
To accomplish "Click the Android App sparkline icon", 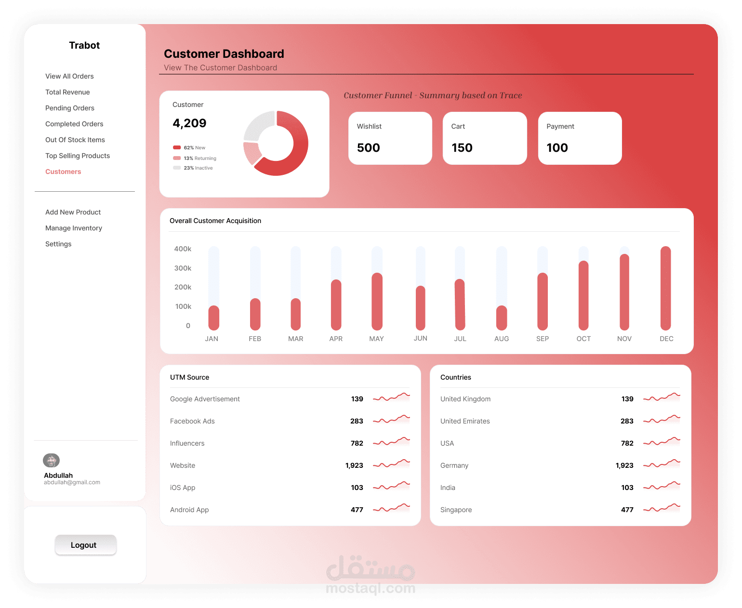I will point(391,508).
